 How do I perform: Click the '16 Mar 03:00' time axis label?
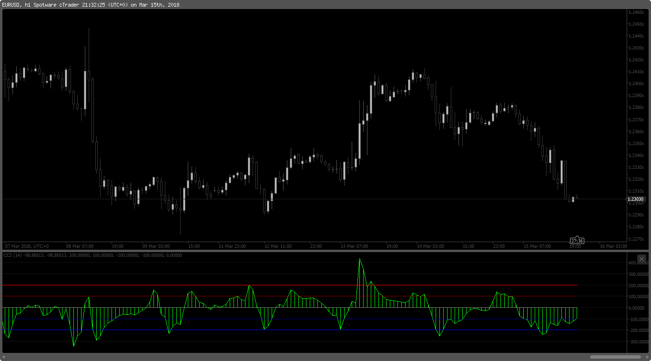(x=613, y=246)
